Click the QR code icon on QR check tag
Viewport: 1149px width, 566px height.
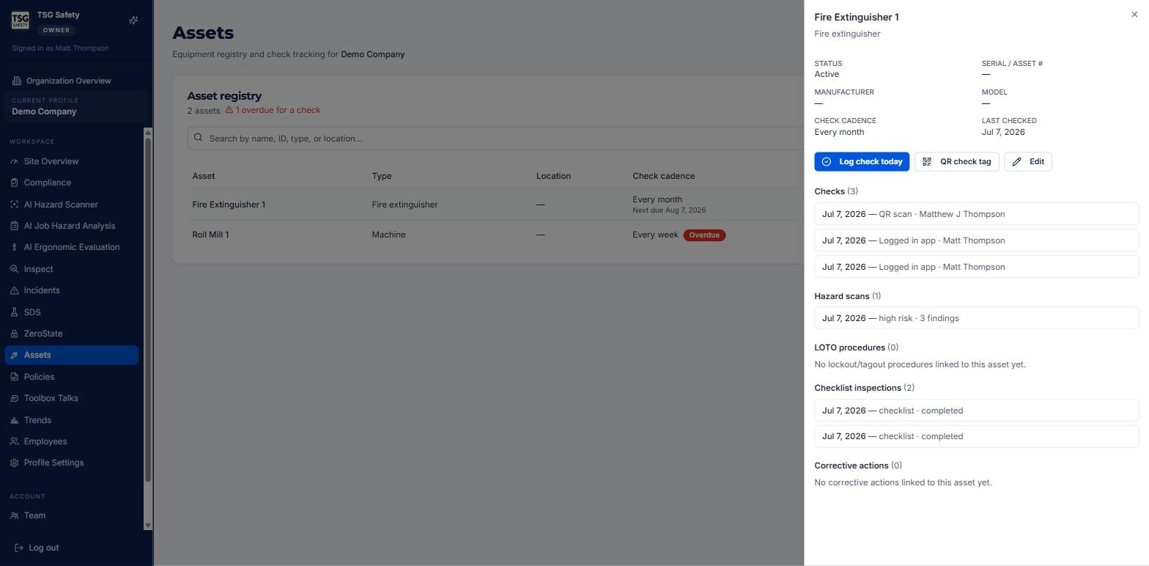[927, 161]
